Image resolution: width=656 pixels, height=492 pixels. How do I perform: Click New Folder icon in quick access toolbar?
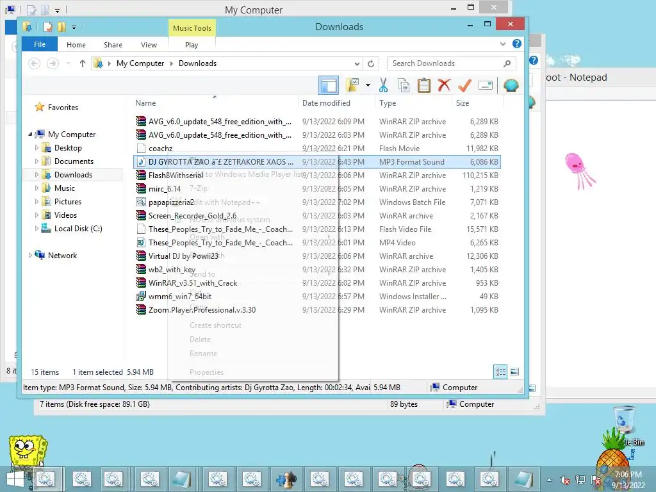[61, 27]
